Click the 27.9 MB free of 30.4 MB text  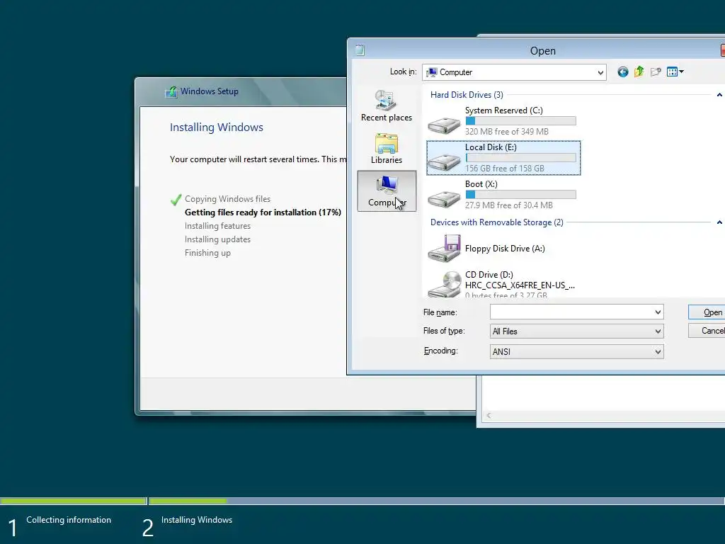tap(508, 205)
